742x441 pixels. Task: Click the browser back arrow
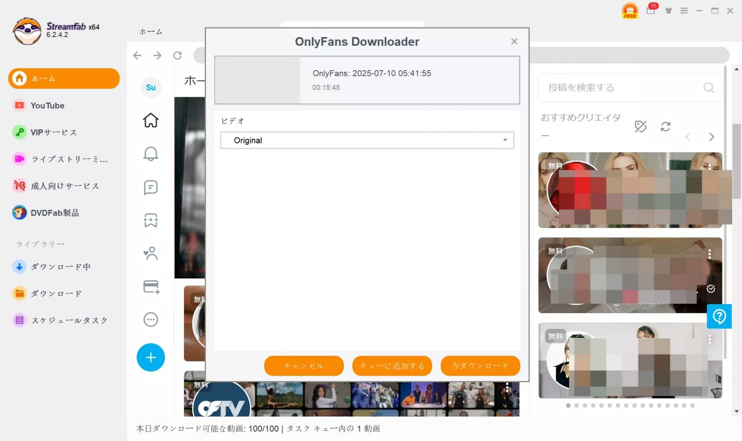pos(137,55)
